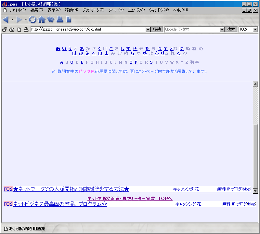Jump to the letter C link
260x234 pixels.
[x=72, y=62]
